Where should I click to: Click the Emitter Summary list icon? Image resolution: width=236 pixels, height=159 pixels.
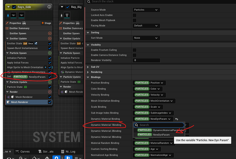coord(6,28)
